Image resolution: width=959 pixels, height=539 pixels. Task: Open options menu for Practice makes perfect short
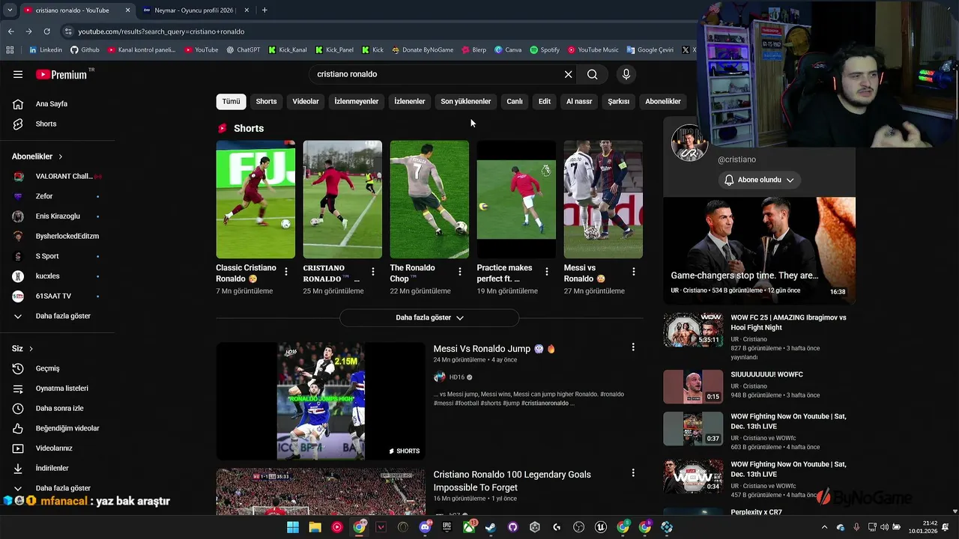(546, 272)
